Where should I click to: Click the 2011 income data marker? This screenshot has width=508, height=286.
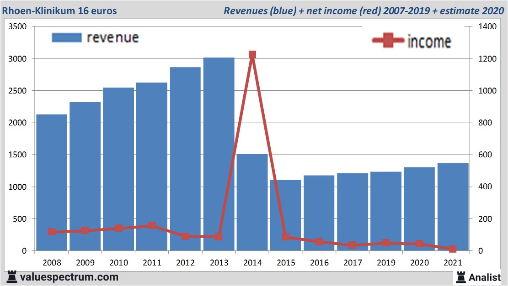(x=152, y=225)
